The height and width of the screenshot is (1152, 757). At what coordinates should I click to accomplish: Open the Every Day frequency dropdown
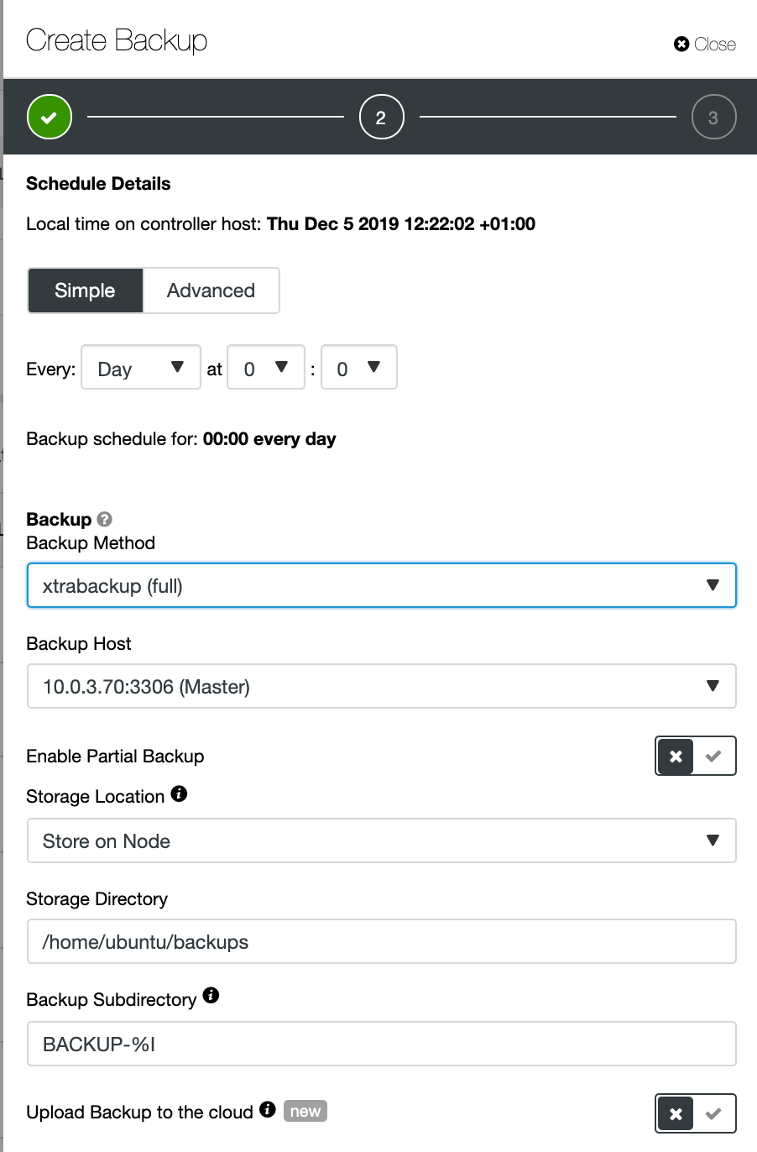coord(141,367)
